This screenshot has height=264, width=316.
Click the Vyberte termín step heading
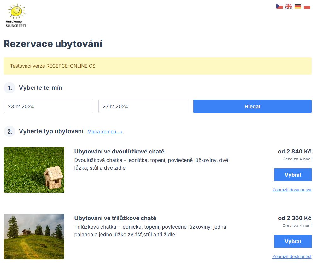[40, 87]
